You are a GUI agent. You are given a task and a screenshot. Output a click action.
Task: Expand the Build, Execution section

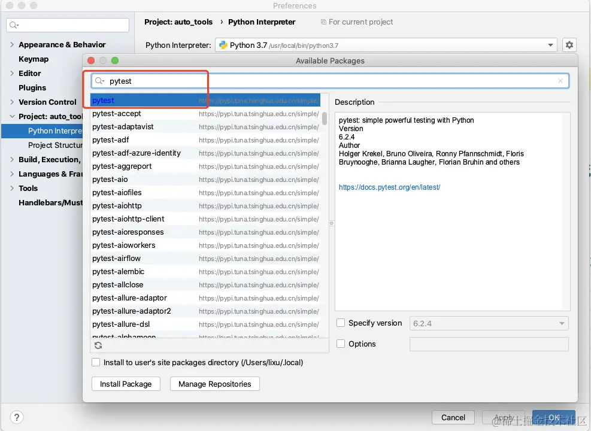point(12,159)
